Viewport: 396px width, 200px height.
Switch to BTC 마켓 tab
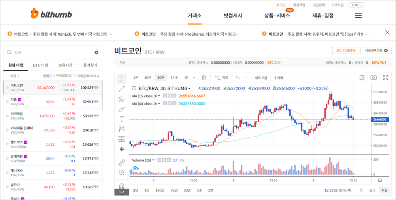(40, 65)
